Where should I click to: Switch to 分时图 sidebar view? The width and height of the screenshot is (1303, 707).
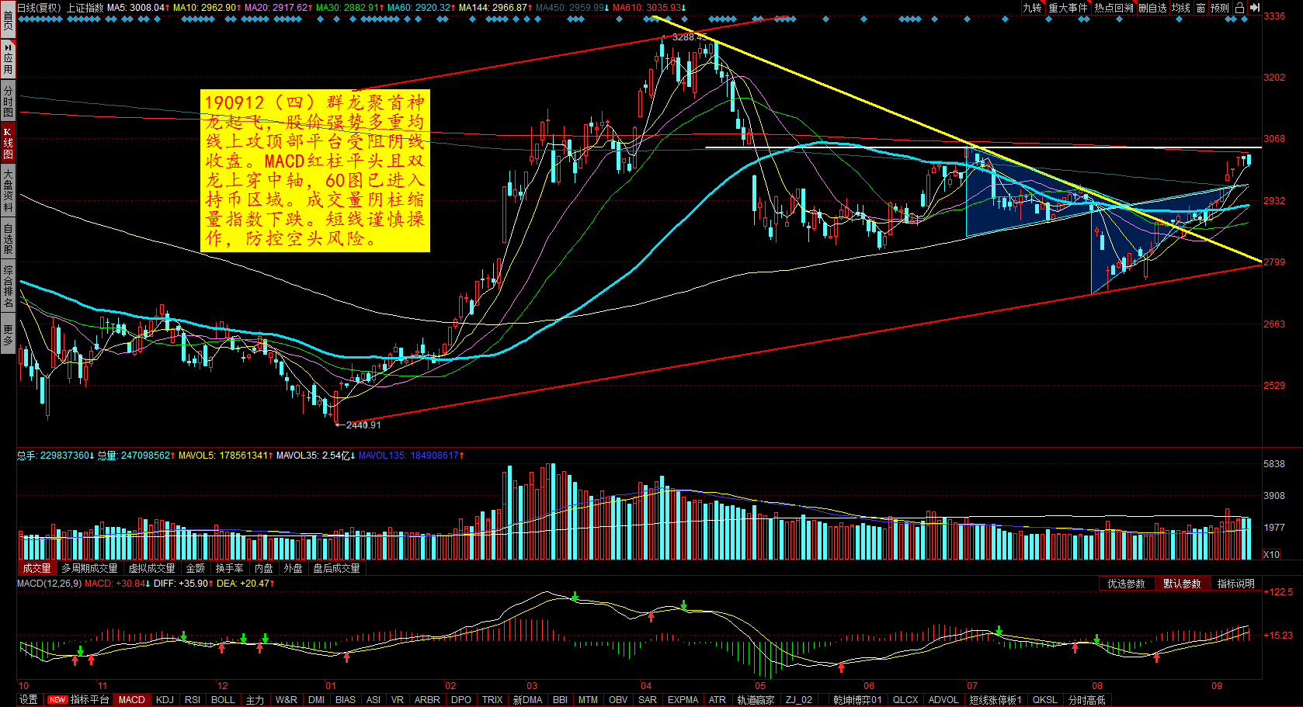(8, 102)
